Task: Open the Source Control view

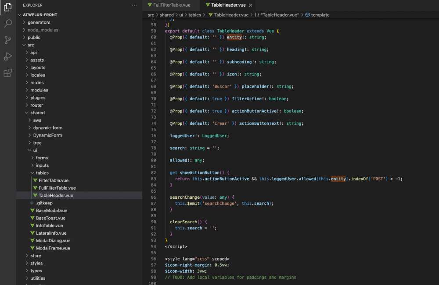Action: pyautogui.click(x=8, y=40)
